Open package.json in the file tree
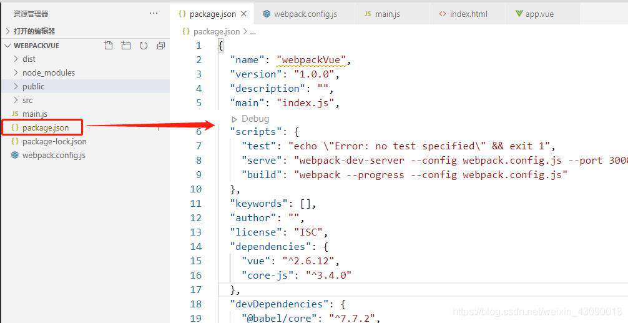The height and width of the screenshot is (323, 628). (86, 127)
